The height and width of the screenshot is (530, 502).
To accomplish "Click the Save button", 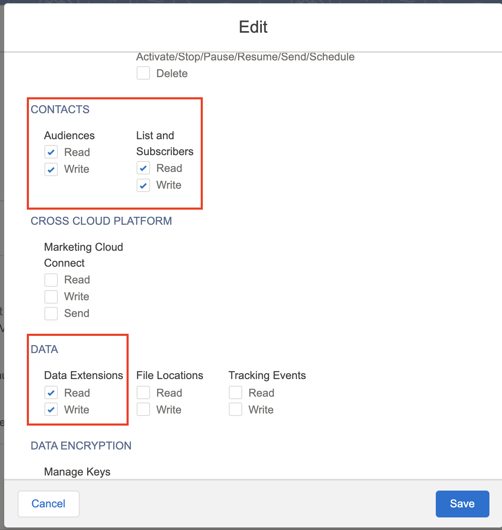I will [462, 504].
